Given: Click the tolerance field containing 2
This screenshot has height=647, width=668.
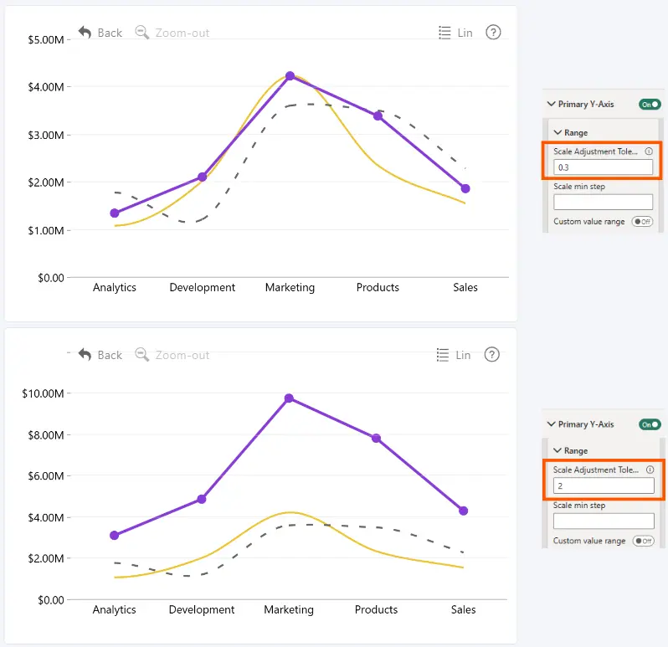Looking at the screenshot, I should click(604, 485).
